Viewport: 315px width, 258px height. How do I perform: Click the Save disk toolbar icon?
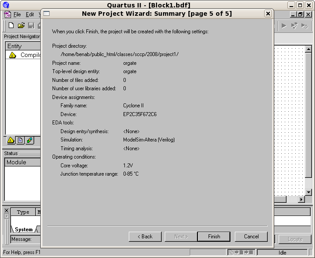[31, 25]
